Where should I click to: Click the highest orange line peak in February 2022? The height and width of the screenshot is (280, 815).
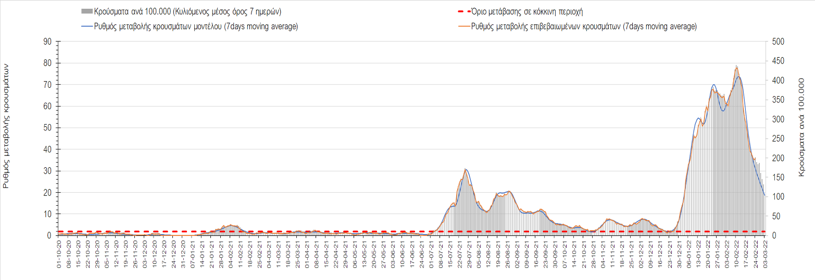[x=736, y=66]
